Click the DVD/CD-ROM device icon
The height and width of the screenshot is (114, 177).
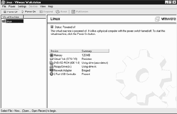(52, 63)
